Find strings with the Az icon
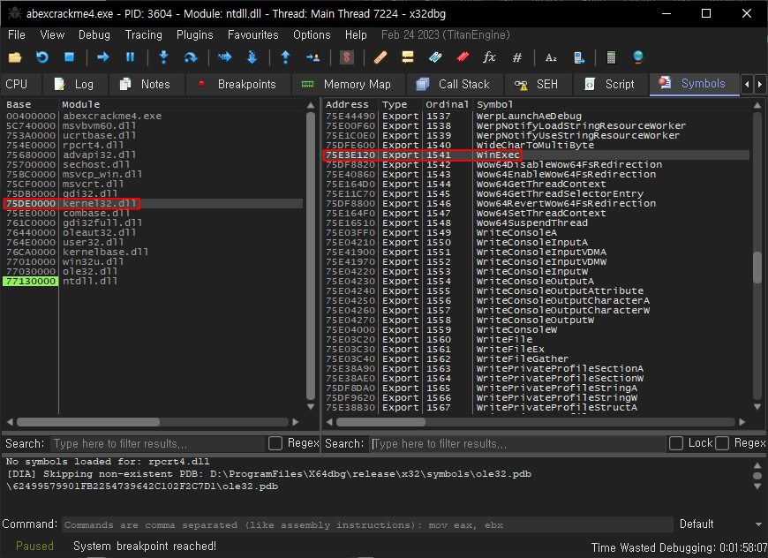Viewport: 768px width, 558px height. coord(551,57)
